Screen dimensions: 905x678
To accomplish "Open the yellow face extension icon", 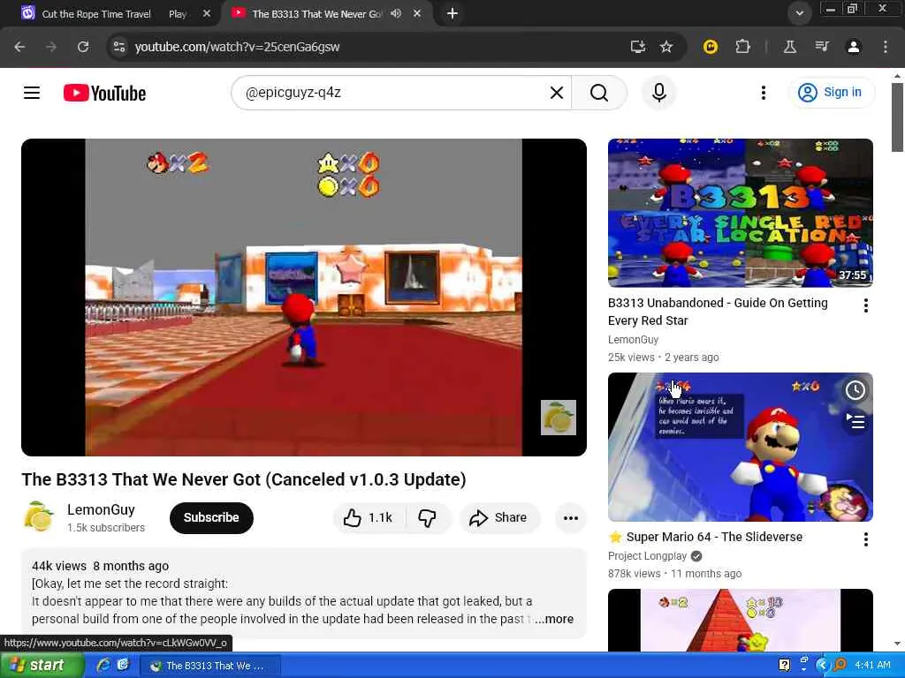I will tap(711, 47).
